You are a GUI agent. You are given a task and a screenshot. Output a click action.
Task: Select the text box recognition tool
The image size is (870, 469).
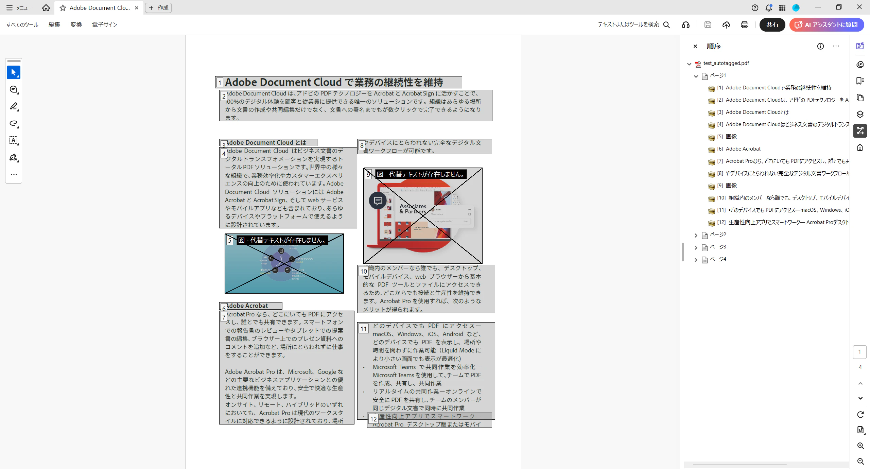(x=14, y=140)
